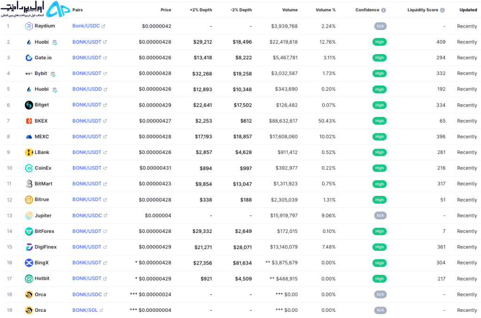Click the MEXC exchange logo
This screenshot has height=318, width=481.
[29, 137]
